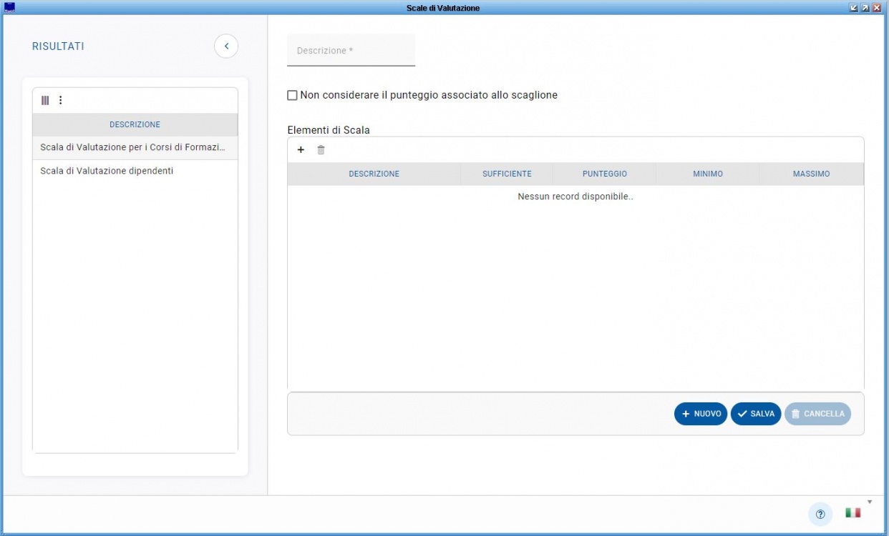
Task: Collapse the Risultati panel with chevron button
Action: pyautogui.click(x=226, y=46)
